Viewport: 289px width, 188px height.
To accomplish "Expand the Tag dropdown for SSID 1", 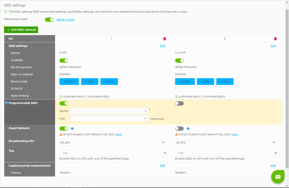I will click(114, 153).
